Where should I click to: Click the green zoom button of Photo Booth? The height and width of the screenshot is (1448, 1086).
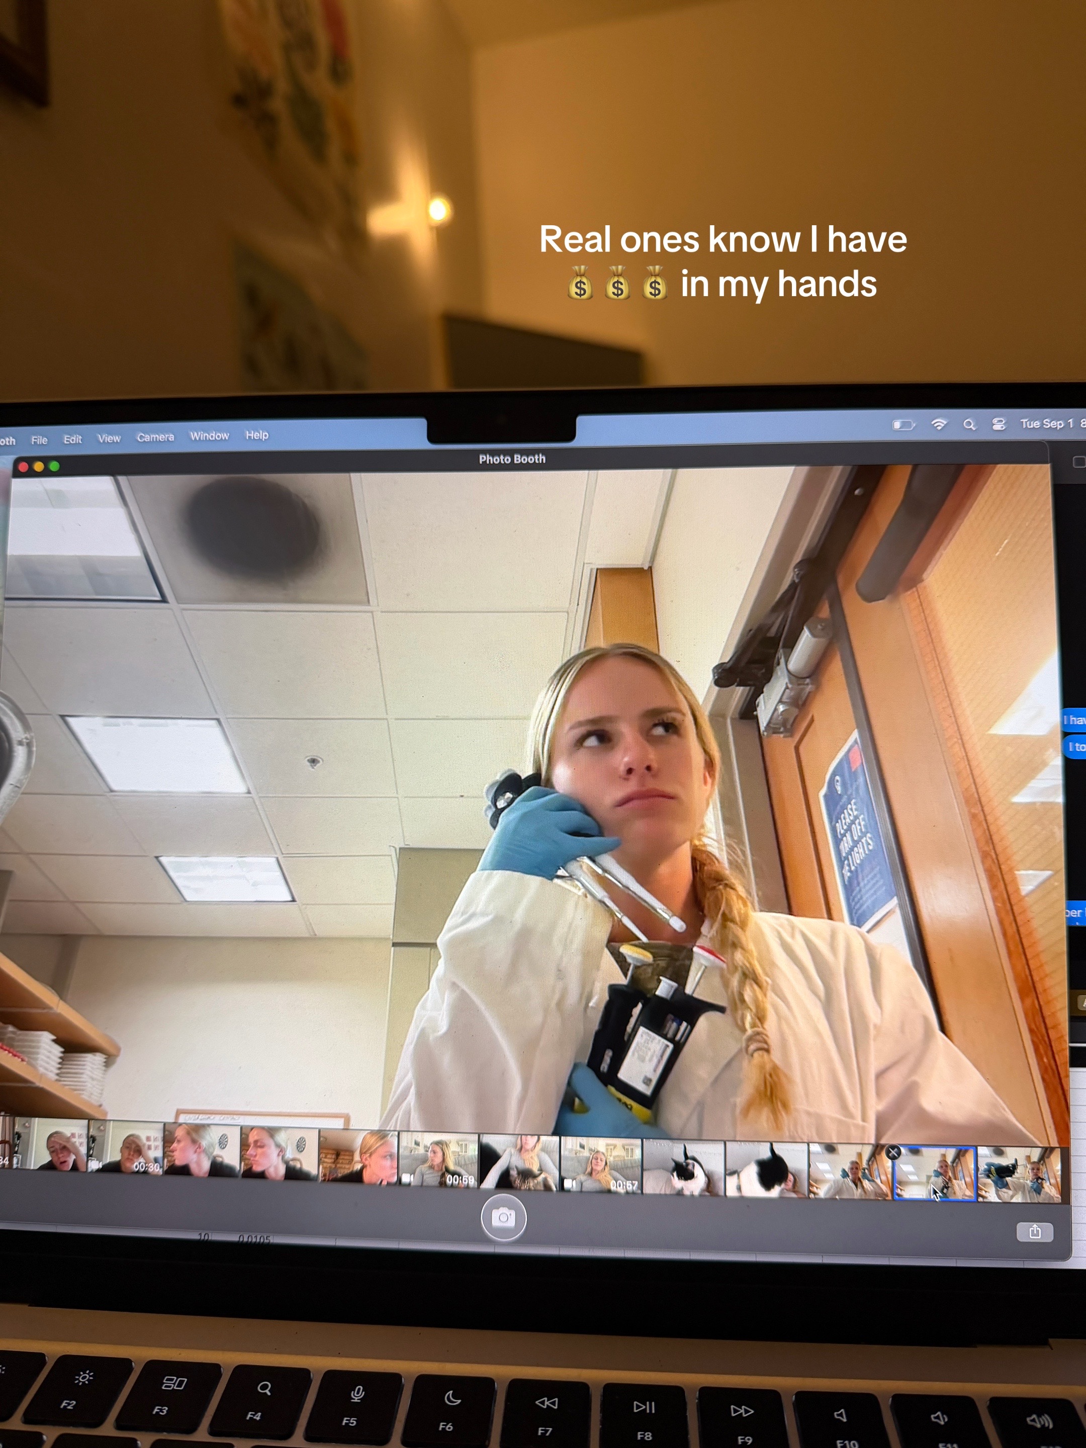(x=54, y=466)
